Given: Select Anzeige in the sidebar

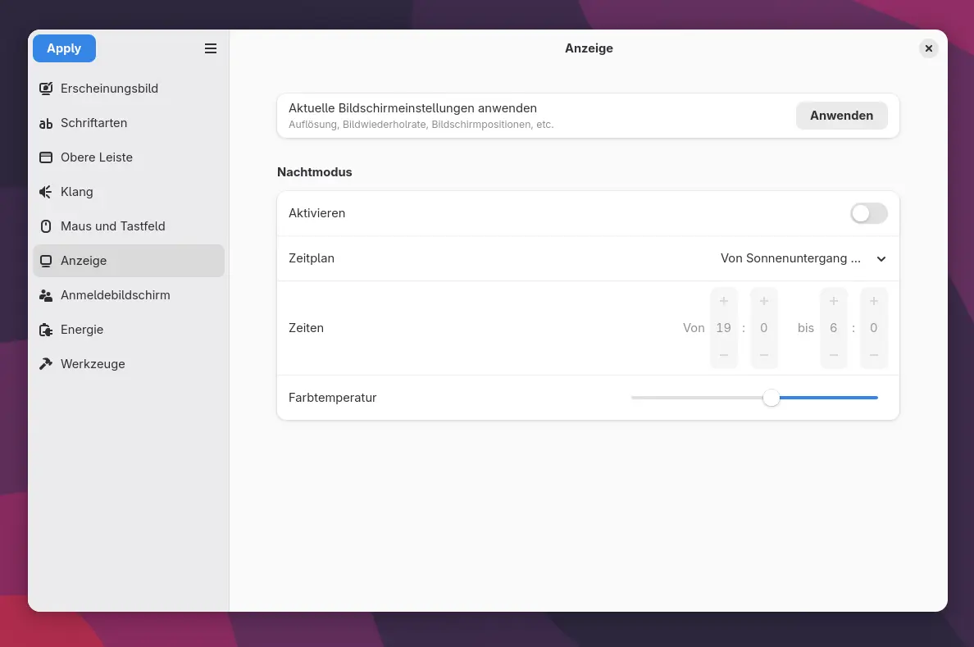Looking at the screenshot, I should point(128,261).
